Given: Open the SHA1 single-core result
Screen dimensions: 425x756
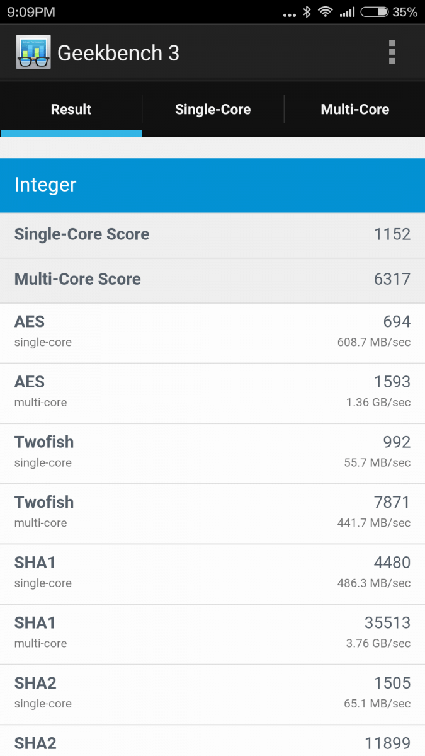Looking at the screenshot, I should [x=212, y=574].
